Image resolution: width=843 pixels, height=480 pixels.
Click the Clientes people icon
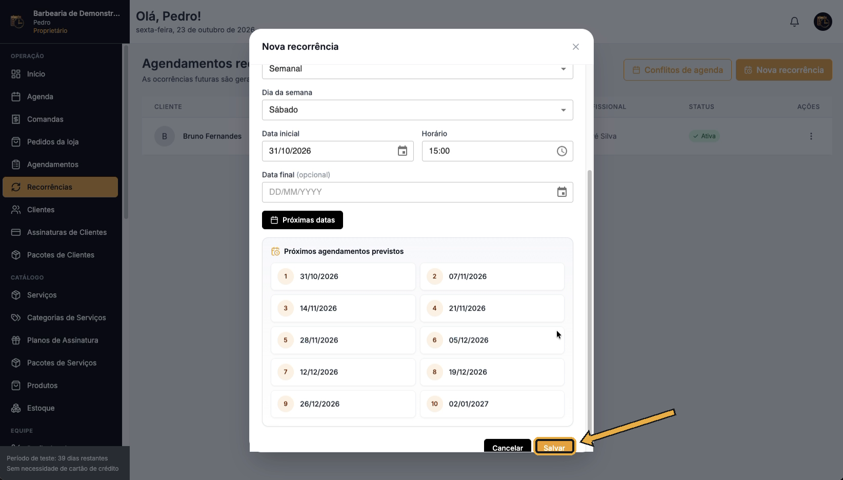click(x=16, y=210)
